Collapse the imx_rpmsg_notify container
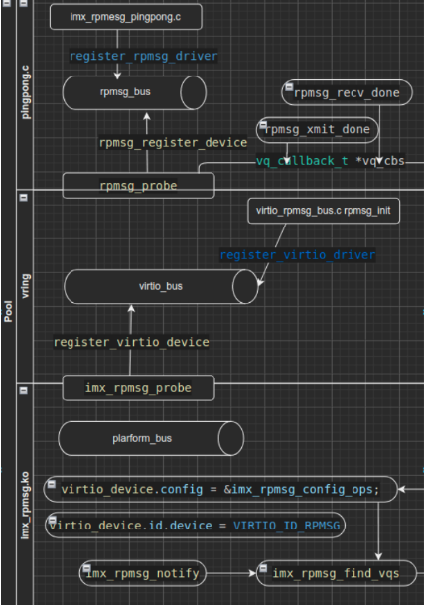424x605 pixels. coord(86,568)
